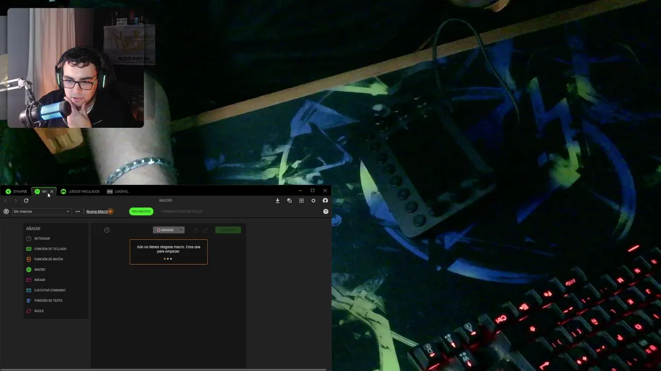Add a Retrasar delay action
This screenshot has width=661, height=371.
(38, 239)
